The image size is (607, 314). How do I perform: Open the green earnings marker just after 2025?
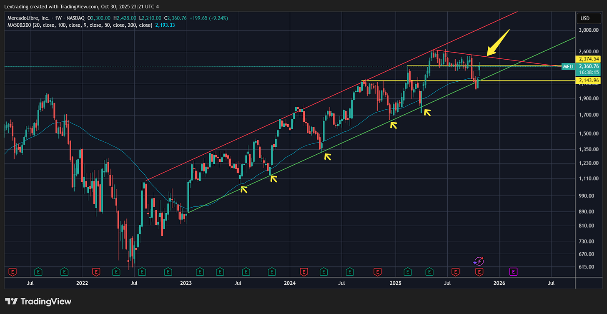click(x=408, y=272)
